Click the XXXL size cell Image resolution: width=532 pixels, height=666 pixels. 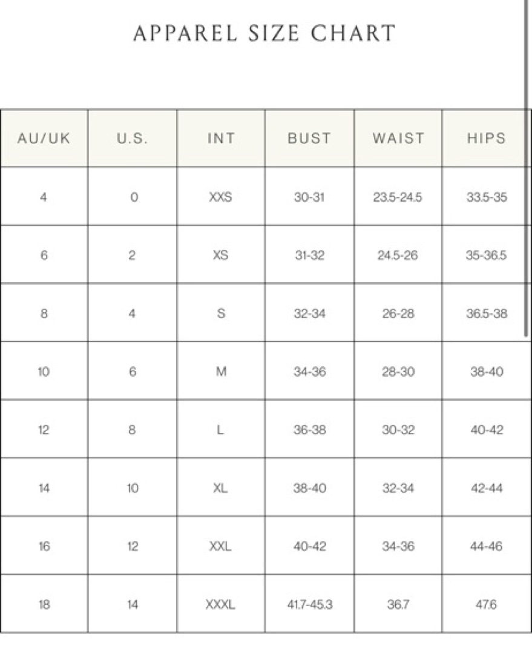coord(221,604)
